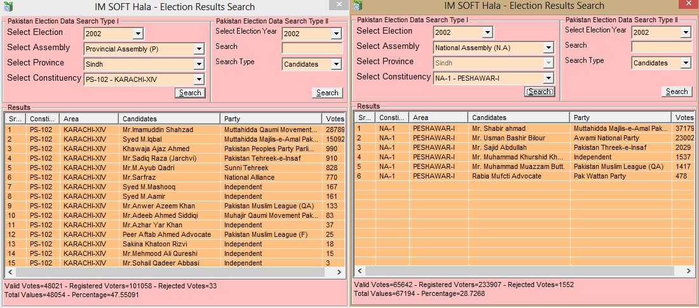Sort by Votes column header in left window
Viewport: 699px width, 308px height.
click(334, 119)
